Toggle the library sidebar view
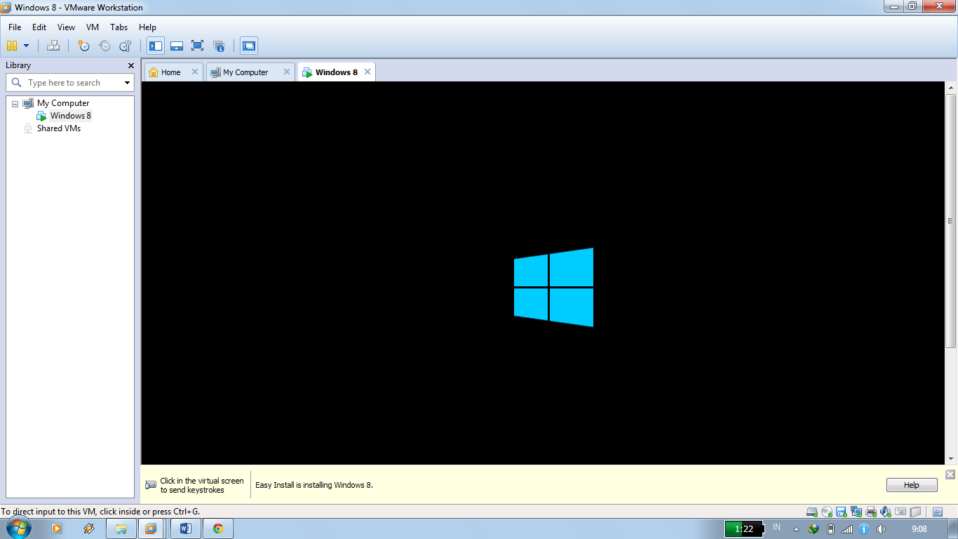The height and width of the screenshot is (539, 958). pyautogui.click(x=156, y=46)
